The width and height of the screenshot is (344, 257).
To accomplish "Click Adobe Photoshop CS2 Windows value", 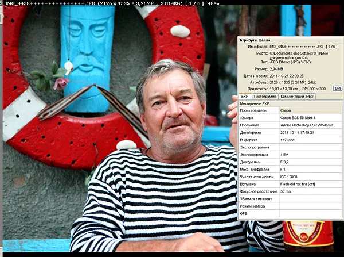I will click(x=307, y=125).
